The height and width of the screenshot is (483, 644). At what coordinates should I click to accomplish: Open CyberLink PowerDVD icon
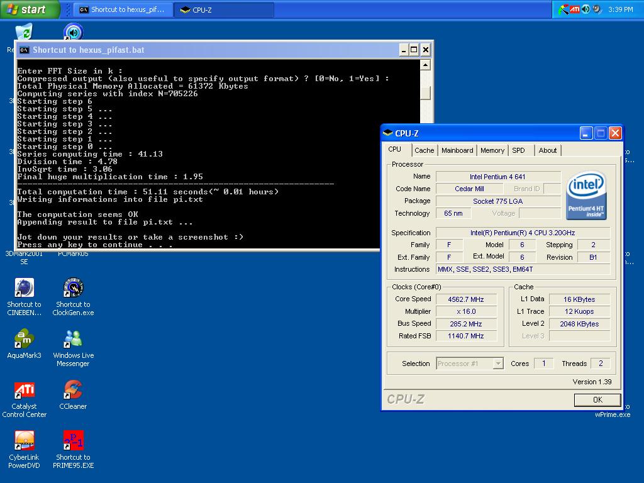24,440
